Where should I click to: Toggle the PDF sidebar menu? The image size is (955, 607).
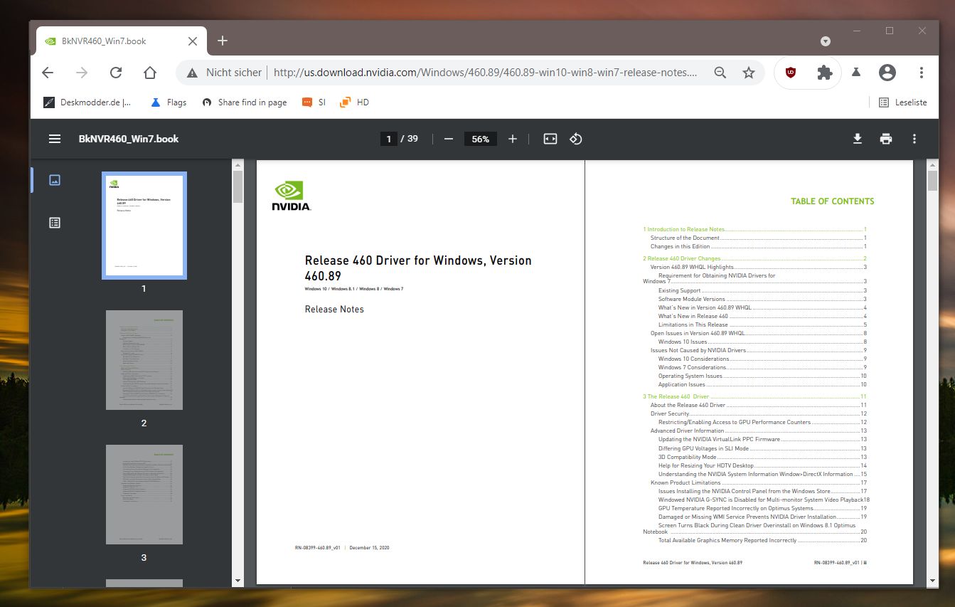55,139
